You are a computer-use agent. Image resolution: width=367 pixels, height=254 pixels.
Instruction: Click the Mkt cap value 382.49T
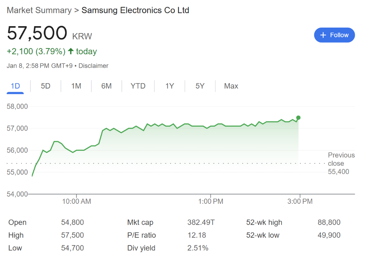[201, 222]
